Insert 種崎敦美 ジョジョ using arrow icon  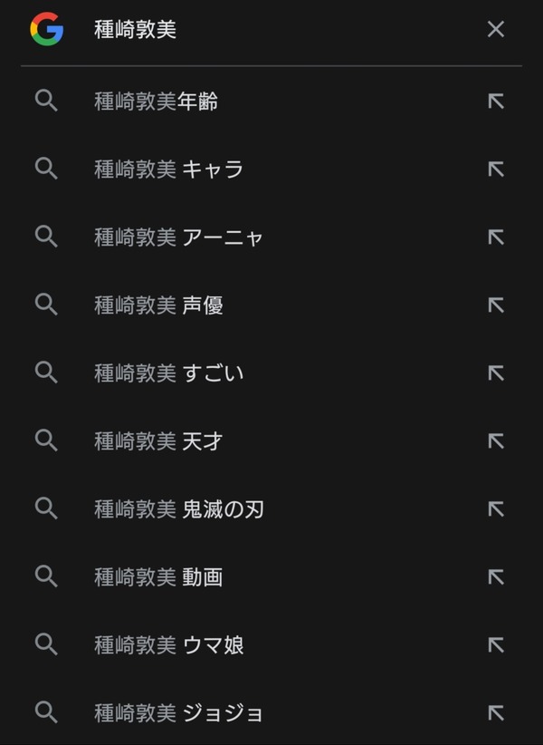(x=496, y=712)
